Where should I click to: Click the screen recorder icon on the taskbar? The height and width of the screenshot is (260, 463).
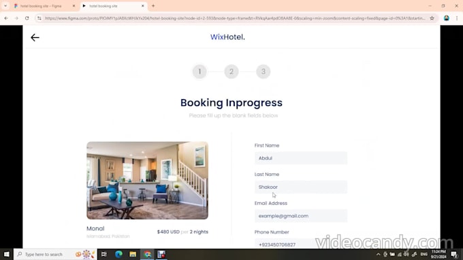coord(161,254)
